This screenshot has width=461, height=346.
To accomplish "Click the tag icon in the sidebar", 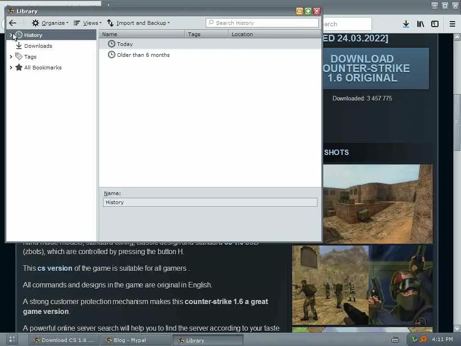I will [x=19, y=56].
